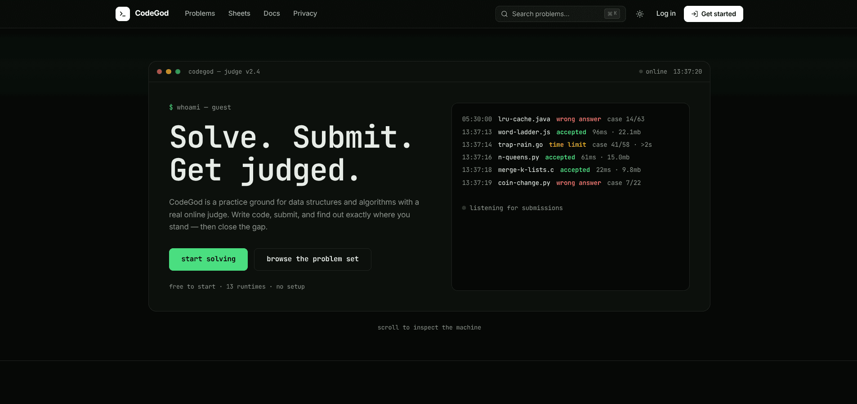Click the green terminal window dot
The height and width of the screenshot is (404, 857).
(178, 71)
